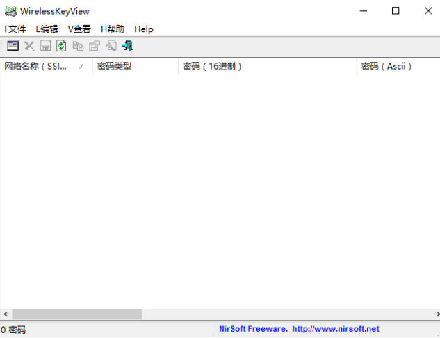Image resolution: width=440 pixels, height=338 pixels.
Task: Sort by 网络名称 (SSID) column header
Action: pos(42,67)
